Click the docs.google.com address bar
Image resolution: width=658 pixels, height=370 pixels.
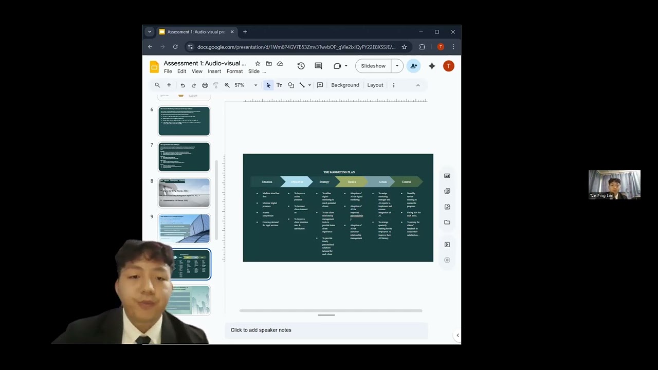[296, 47]
